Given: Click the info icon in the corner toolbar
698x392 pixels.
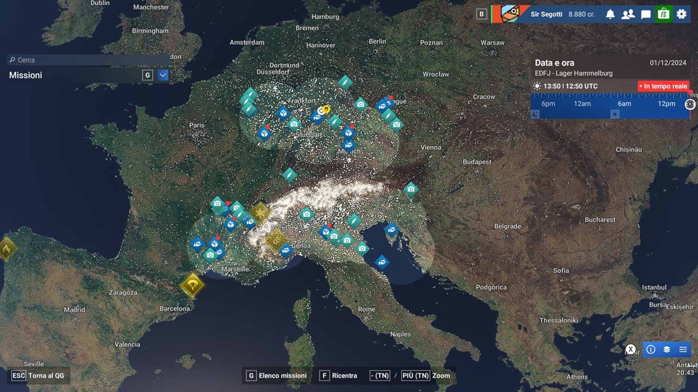Looking at the screenshot, I should click(x=651, y=350).
